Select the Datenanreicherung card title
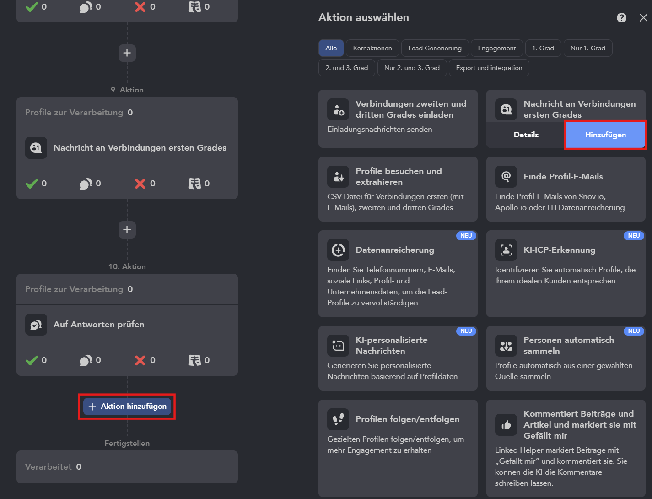Image resolution: width=652 pixels, height=499 pixels. click(395, 250)
